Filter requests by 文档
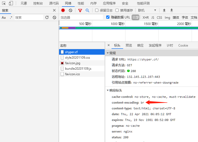This screenshot has width=198, height=142. pyautogui.click(x=194, y=17)
